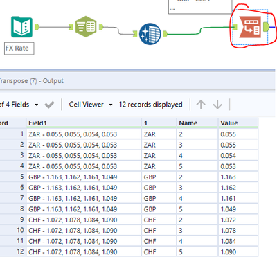Image resolution: width=277 pixels, height=275 pixels.
Task: Click the down arrow next record icon
Action: (217, 105)
